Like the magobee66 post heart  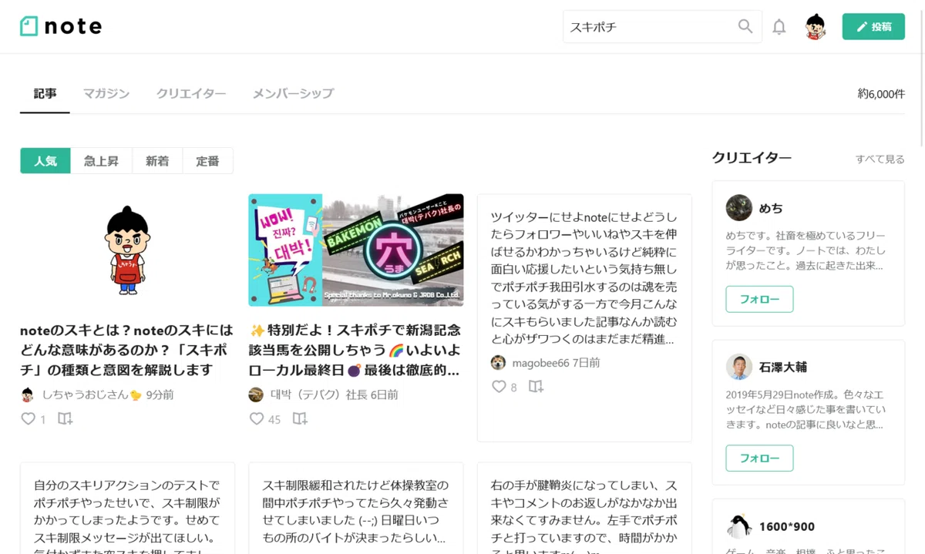(499, 387)
